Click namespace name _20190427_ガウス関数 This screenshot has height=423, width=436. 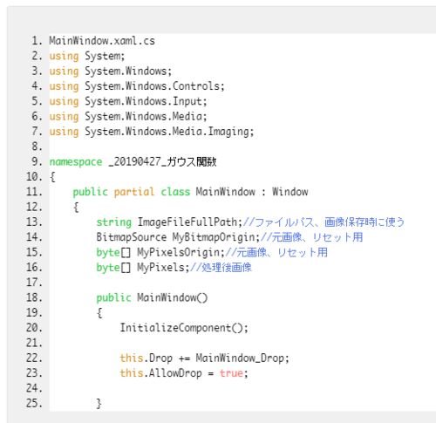(x=162, y=161)
